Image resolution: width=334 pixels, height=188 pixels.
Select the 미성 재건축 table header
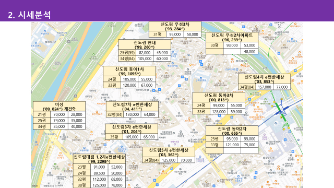tap(59, 107)
